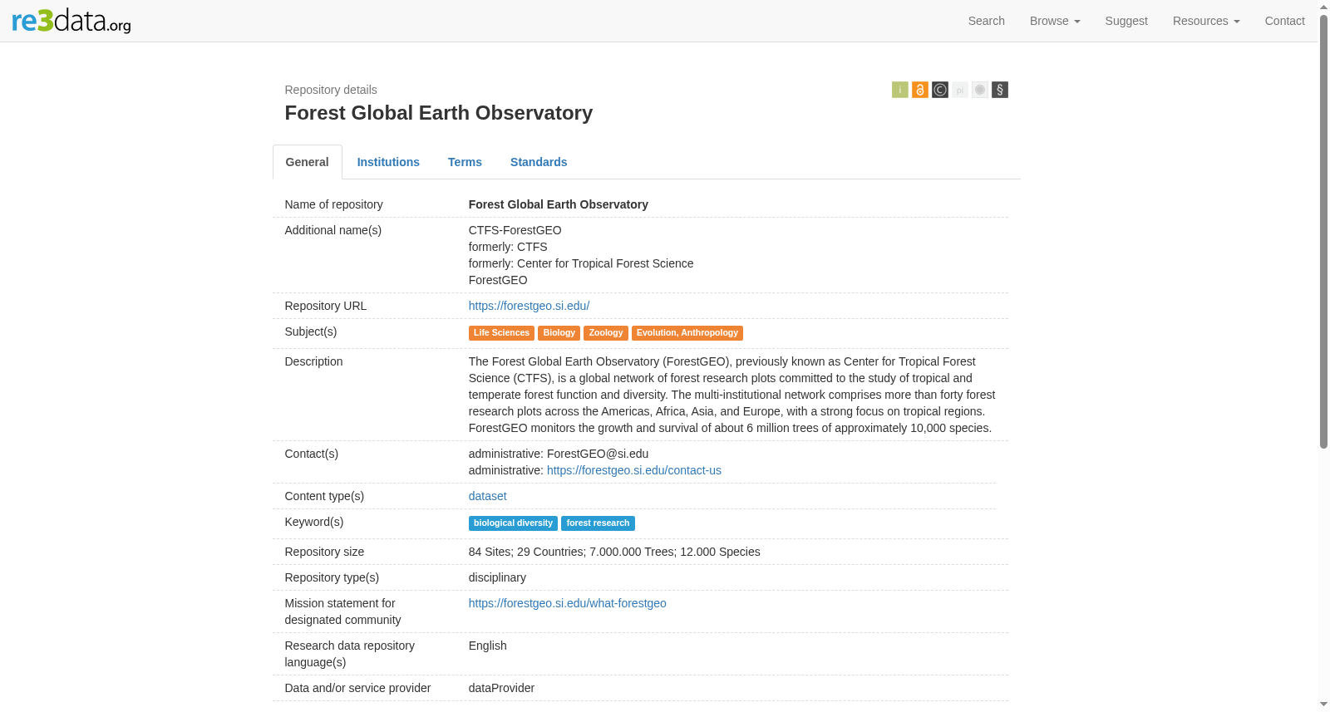1330x712 pixels.
Task: Switch to the Terms tab
Action: click(x=465, y=162)
